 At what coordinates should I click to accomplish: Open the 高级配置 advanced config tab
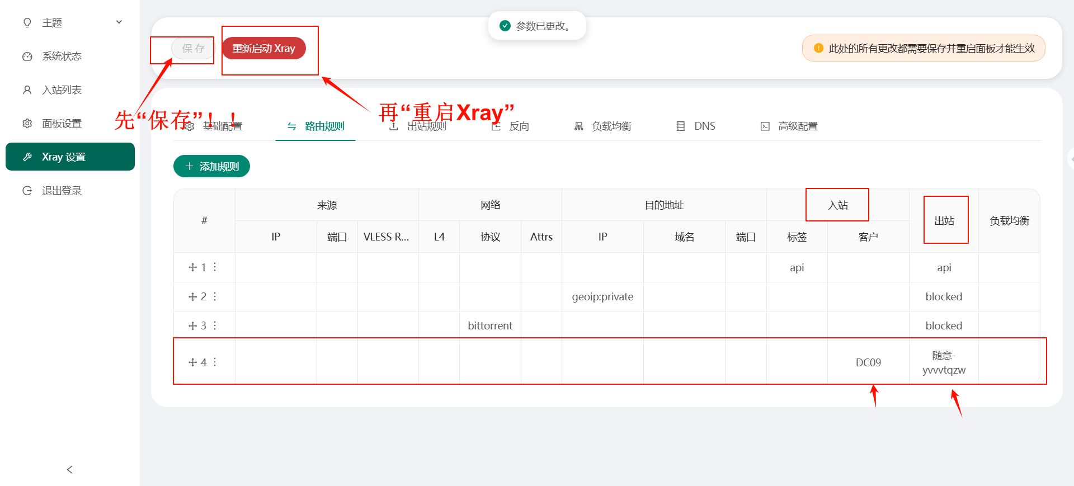point(789,126)
